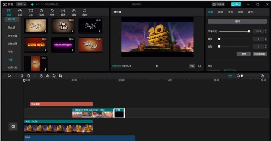Select the Black-white field (黑白场) category
This screenshot has width=271, height=141.
[11, 27]
